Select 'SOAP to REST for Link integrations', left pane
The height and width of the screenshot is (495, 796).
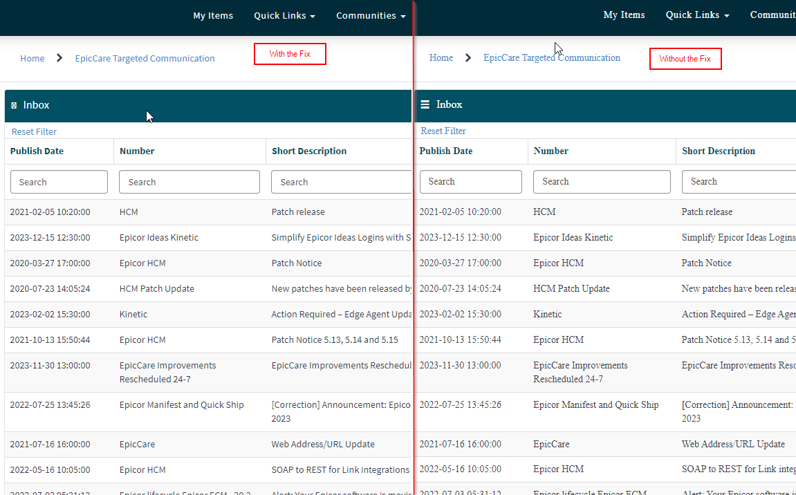click(x=340, y=469)
